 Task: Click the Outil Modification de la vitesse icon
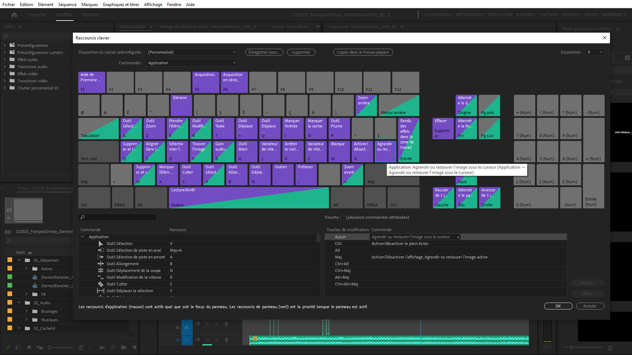click(101, 277)
